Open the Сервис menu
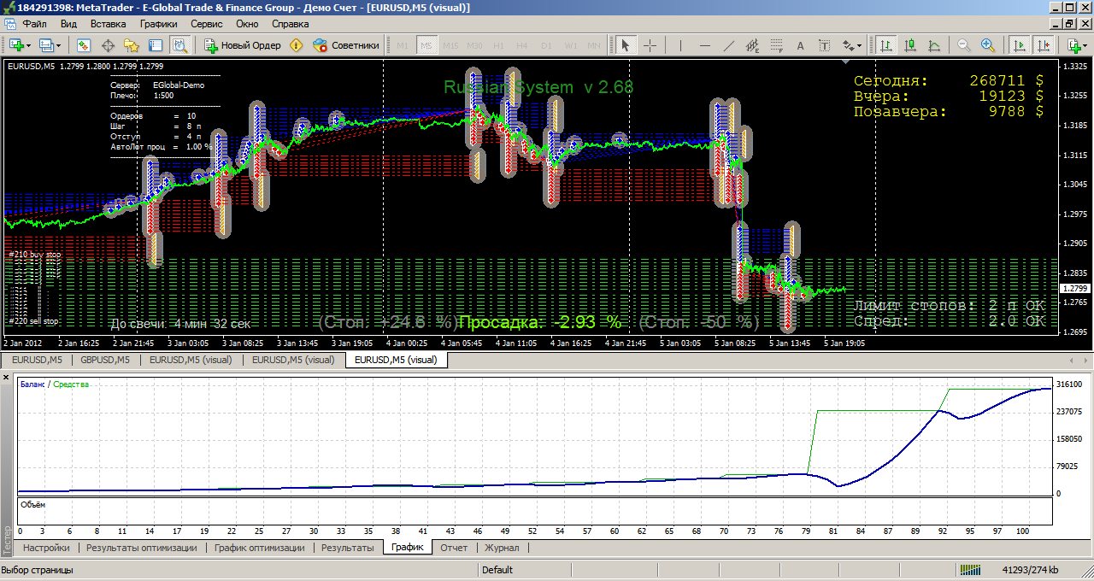Screen dimensions: 1094x581 tap(207, 24)
